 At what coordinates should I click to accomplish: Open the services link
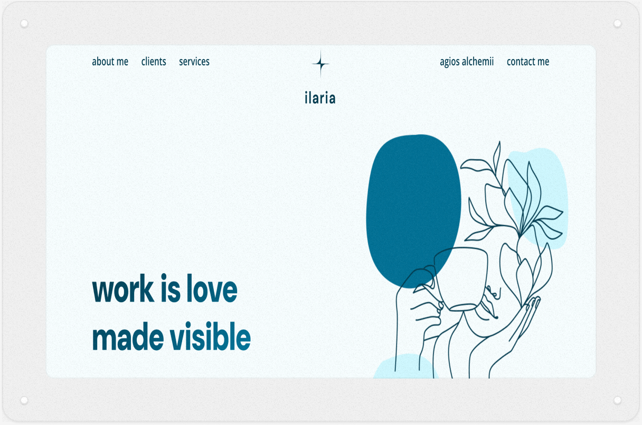click(194, 62)
